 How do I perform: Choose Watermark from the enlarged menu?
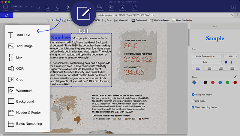click(x=20, y=91)
